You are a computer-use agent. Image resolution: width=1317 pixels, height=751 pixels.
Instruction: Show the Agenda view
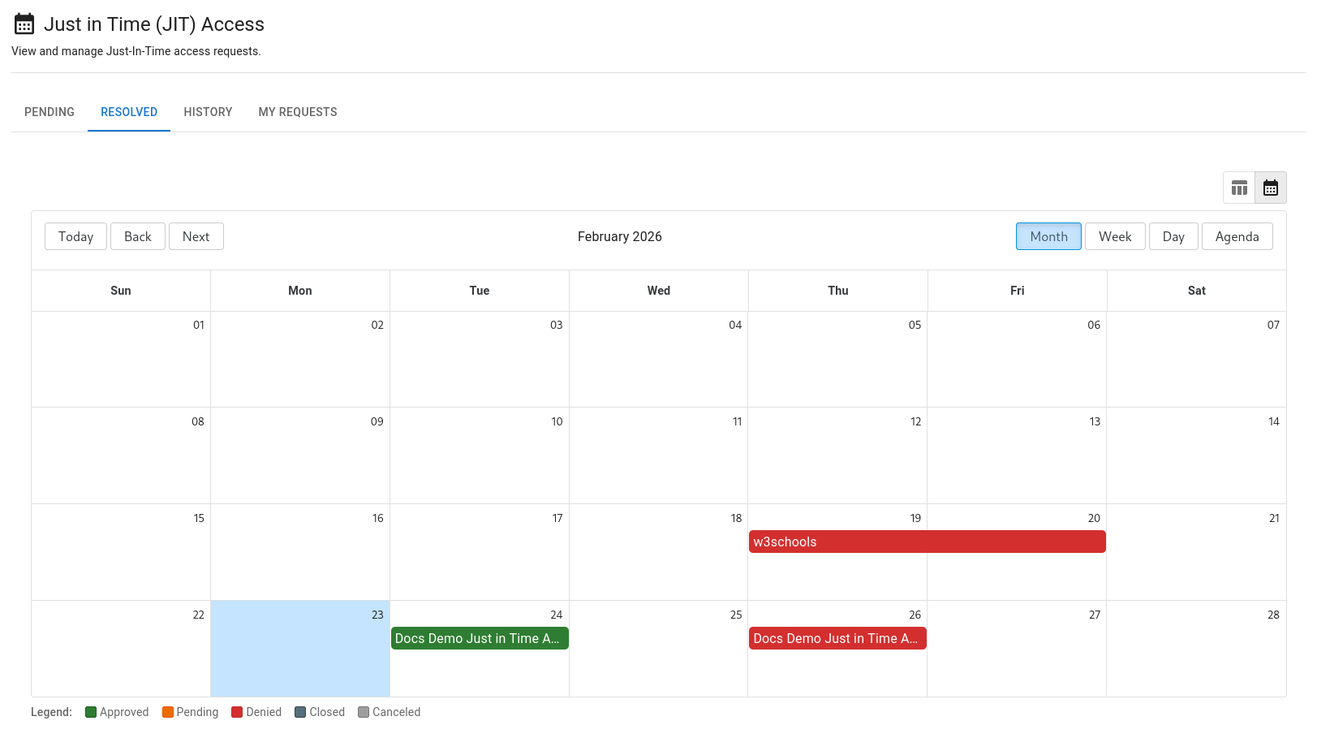[x=1237, y=236]
